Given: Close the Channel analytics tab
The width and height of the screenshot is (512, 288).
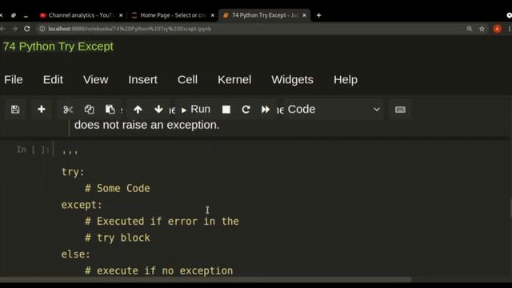Looking at the screenshot, I should click(121, 15).
